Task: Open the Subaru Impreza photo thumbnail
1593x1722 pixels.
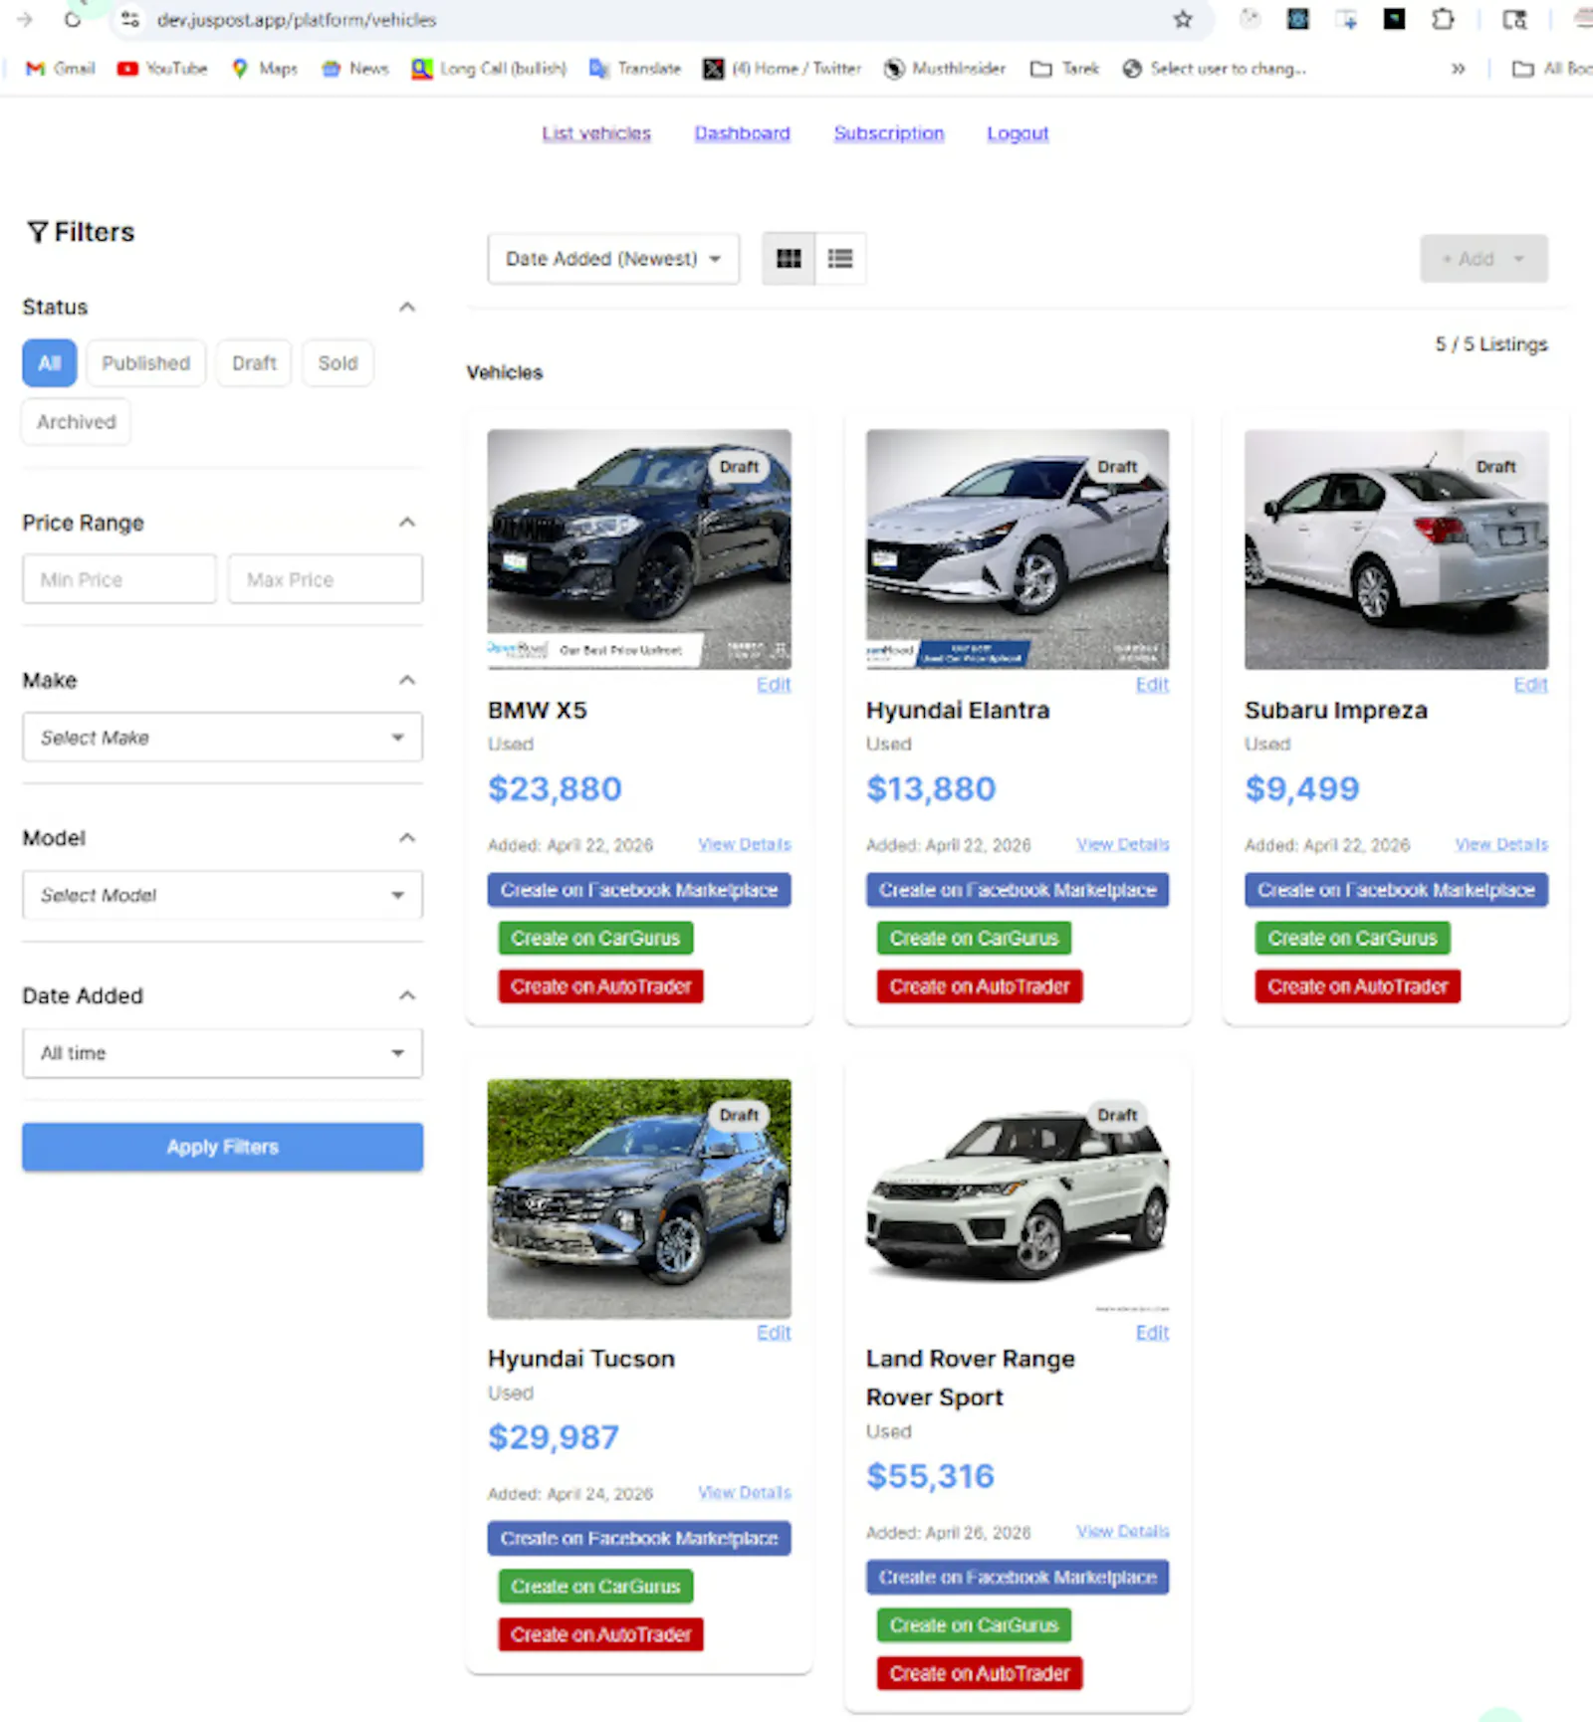Action: tap(1396, 549)
